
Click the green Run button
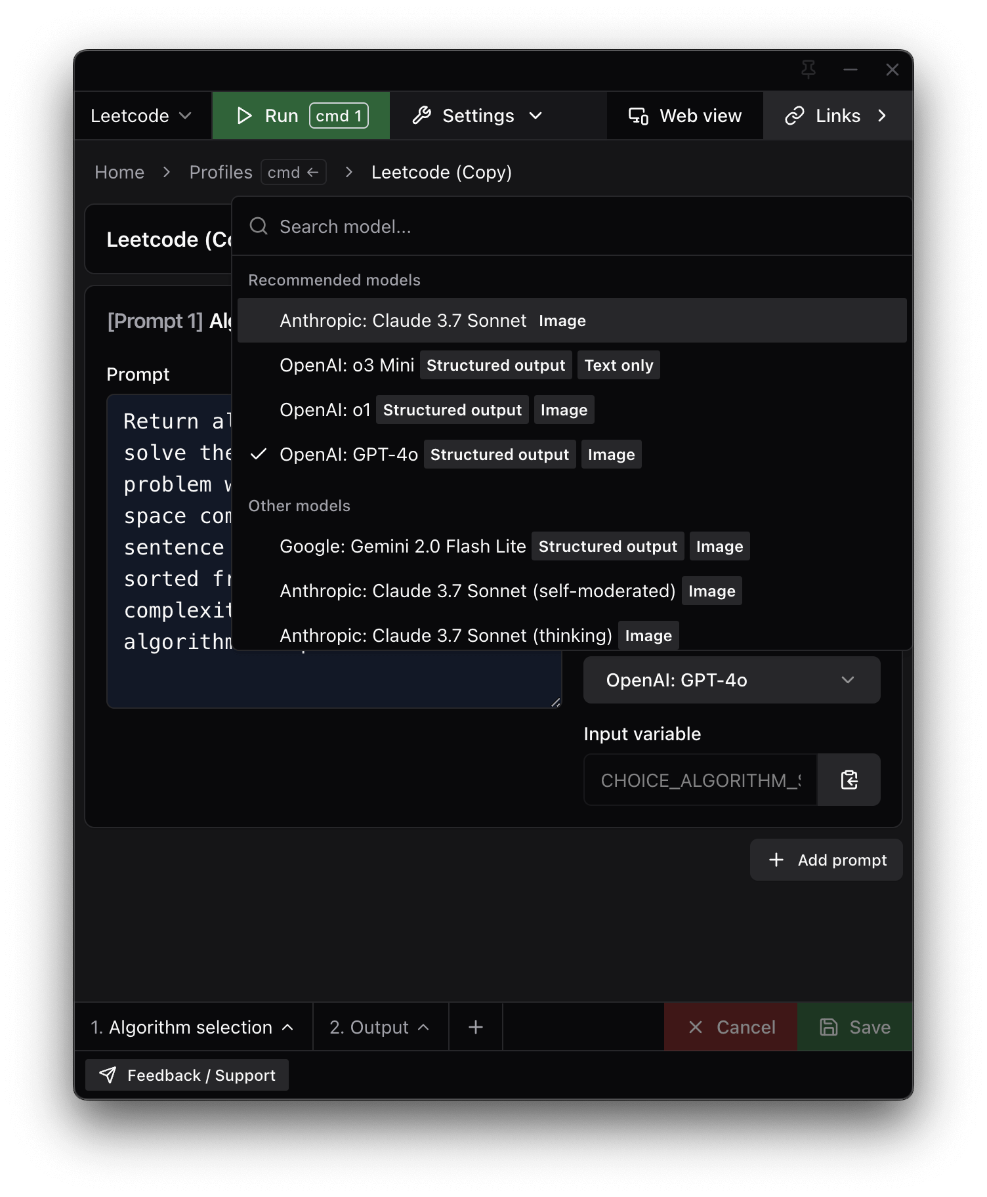click(x=301, y=116)
